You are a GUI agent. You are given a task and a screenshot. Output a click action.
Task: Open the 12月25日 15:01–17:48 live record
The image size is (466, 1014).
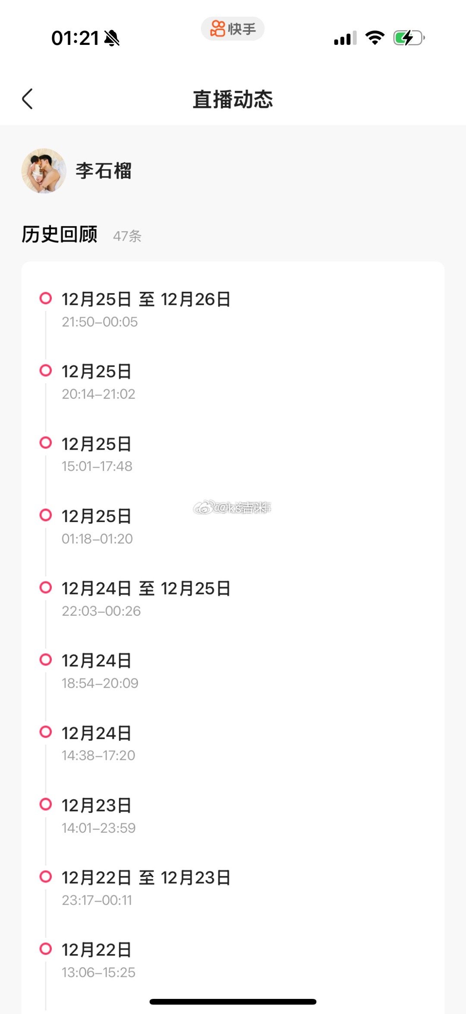[x=233, y=455]
